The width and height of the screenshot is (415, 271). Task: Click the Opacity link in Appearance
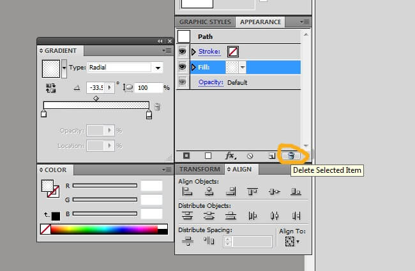pyautogui.click(x=210, y=82)
